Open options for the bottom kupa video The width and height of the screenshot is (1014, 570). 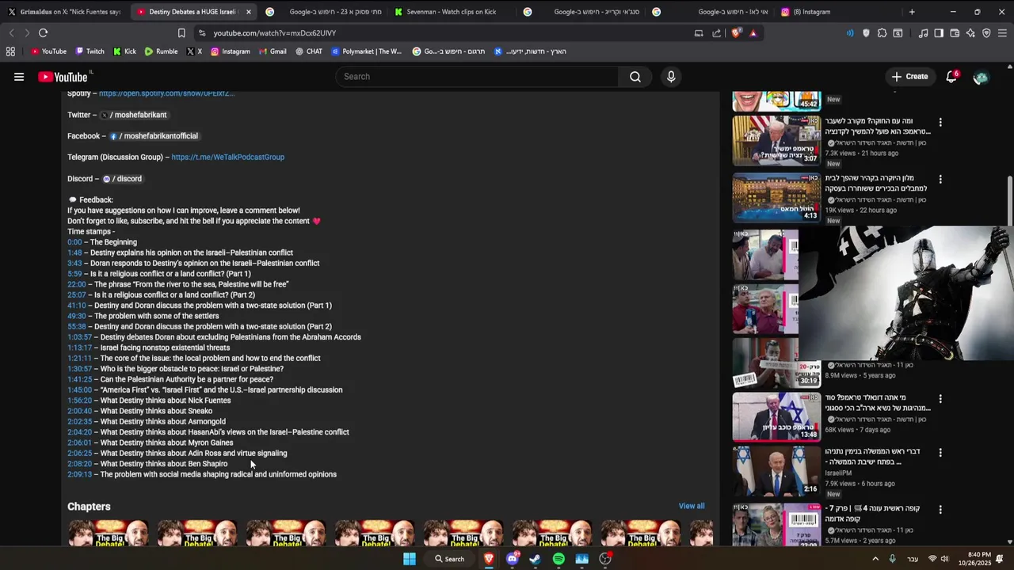940,510
